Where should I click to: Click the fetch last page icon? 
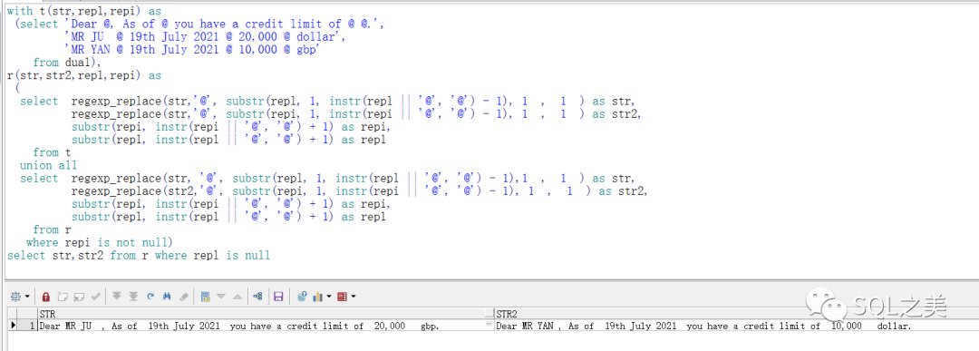point(133,296)
